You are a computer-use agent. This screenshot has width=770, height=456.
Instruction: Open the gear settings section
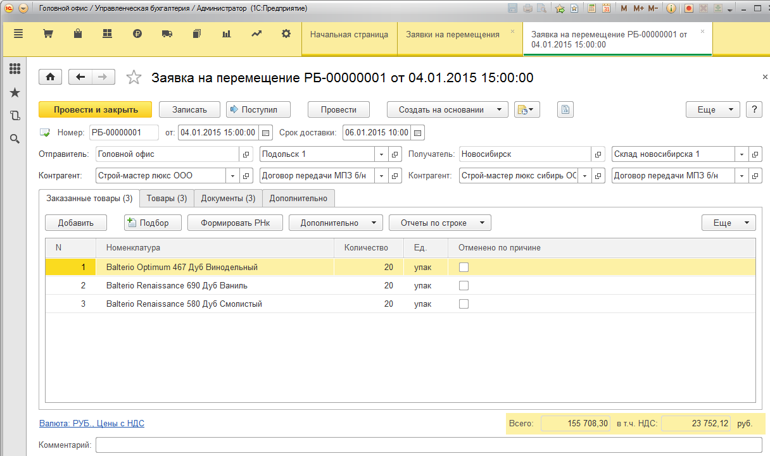pyautogui.click(x=286, y=34)
